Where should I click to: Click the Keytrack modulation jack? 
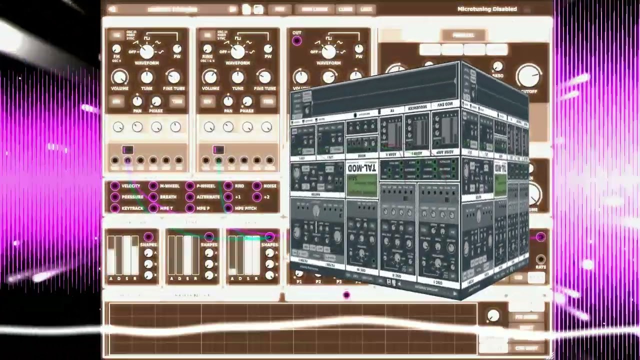(x=115, y=208)
